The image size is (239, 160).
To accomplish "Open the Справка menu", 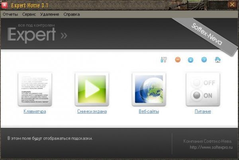I will [x=71, y=14].
